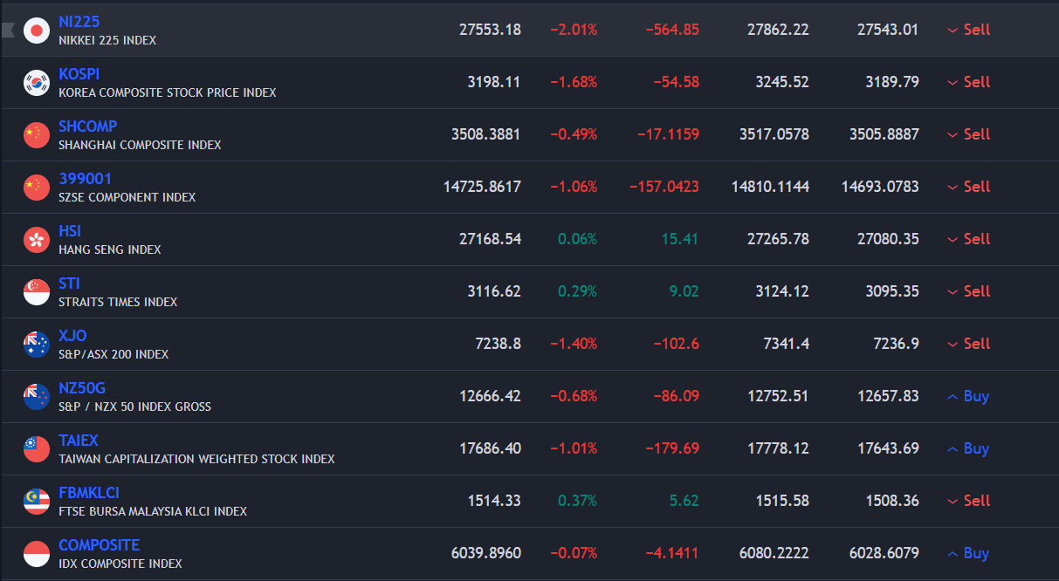The width and height of the screenshot is (1059, 581).
Task: Click the flag marker left of the NI225 row
Action: click(x=8, y=30)
